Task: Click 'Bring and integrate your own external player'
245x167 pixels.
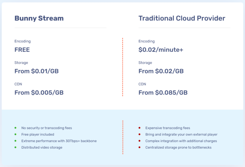Action: click(x=181, y=135)
